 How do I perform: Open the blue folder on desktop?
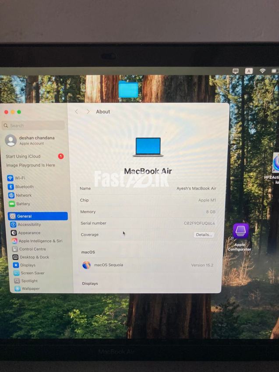[128, 89]
